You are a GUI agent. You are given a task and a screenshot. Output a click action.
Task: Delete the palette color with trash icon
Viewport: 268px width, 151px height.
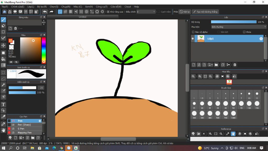tap(15, 28)
